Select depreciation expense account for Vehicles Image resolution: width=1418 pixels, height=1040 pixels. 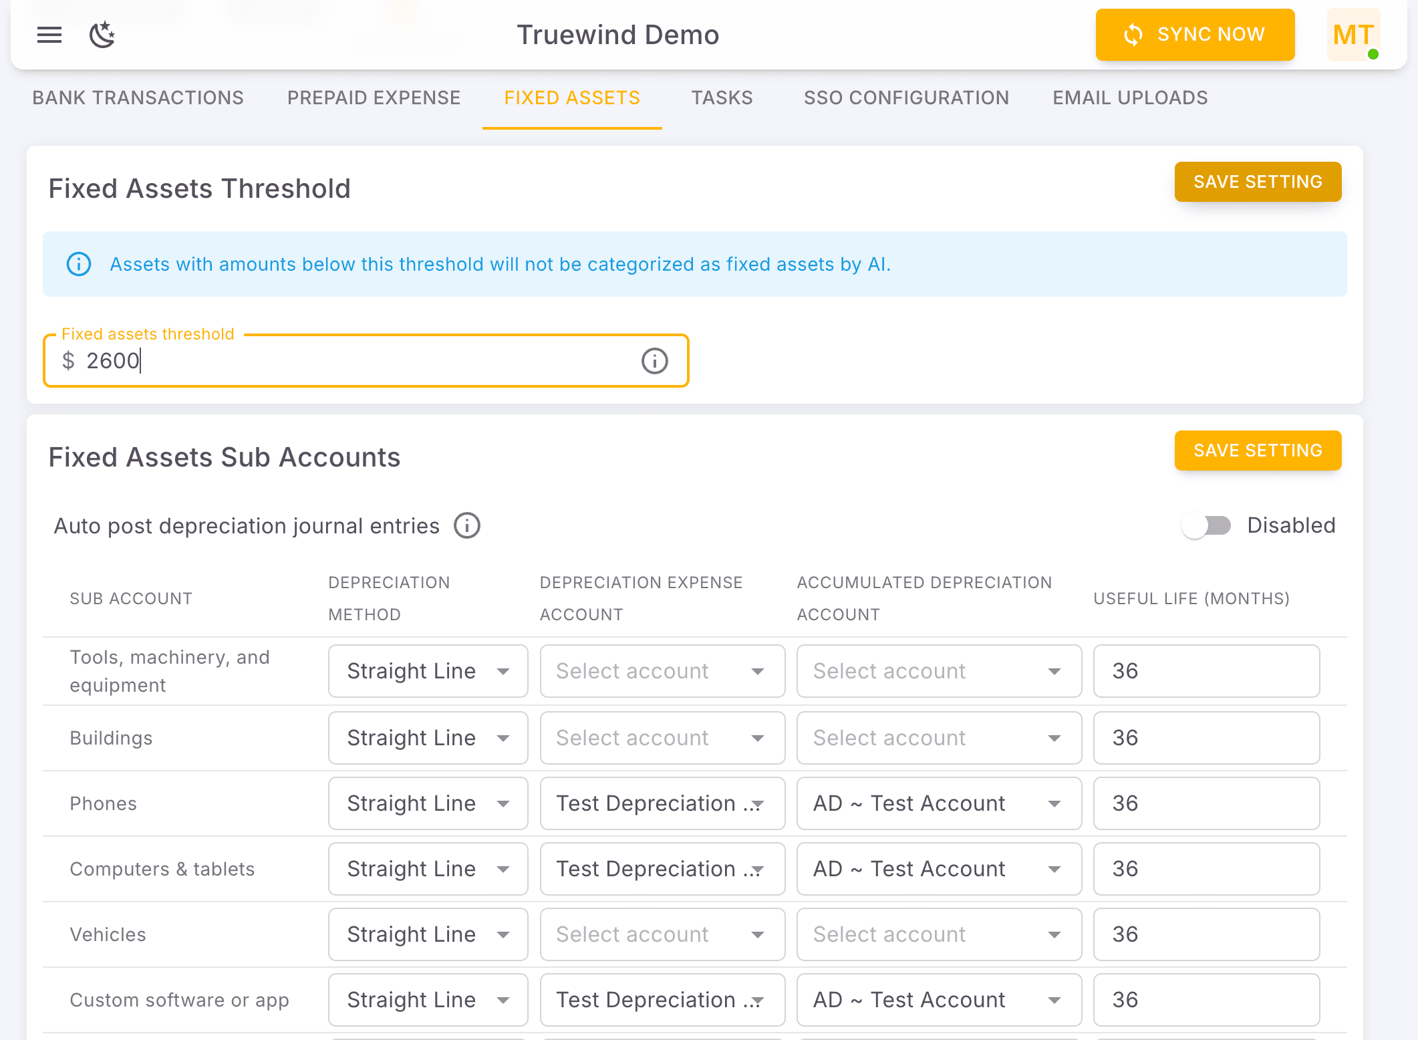click(662, 934)
